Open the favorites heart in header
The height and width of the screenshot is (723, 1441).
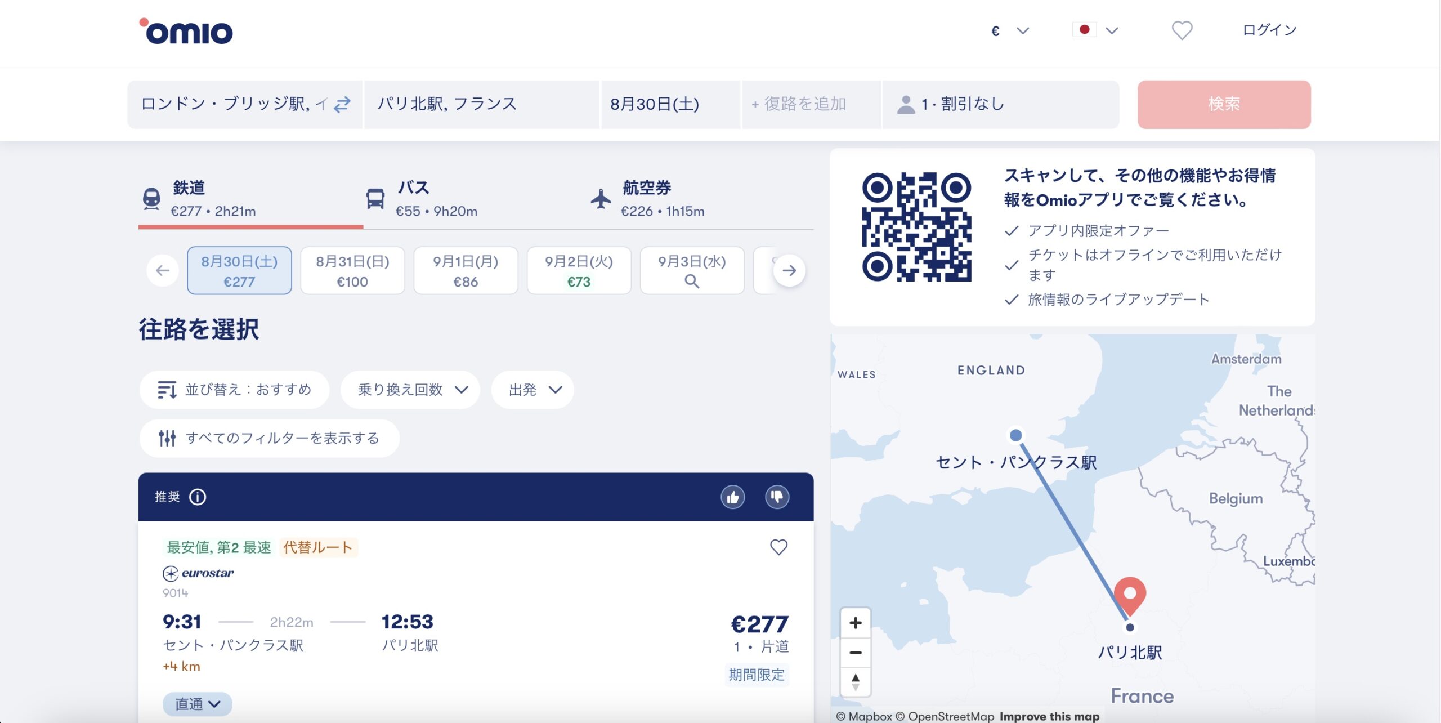coord(1182,30)
